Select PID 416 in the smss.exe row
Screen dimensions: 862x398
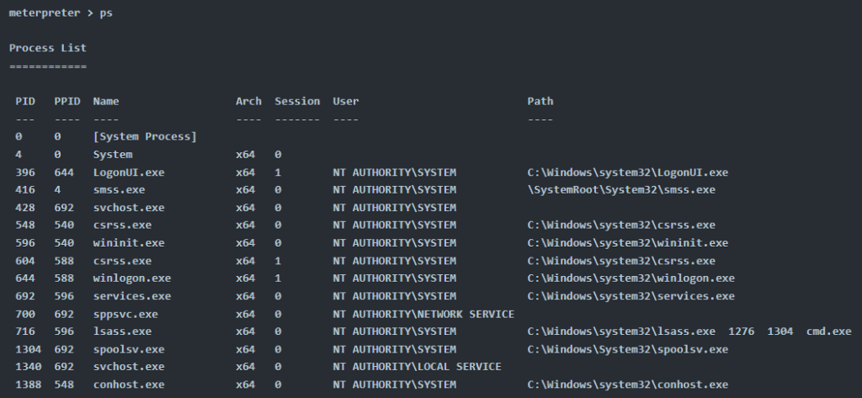25,189
